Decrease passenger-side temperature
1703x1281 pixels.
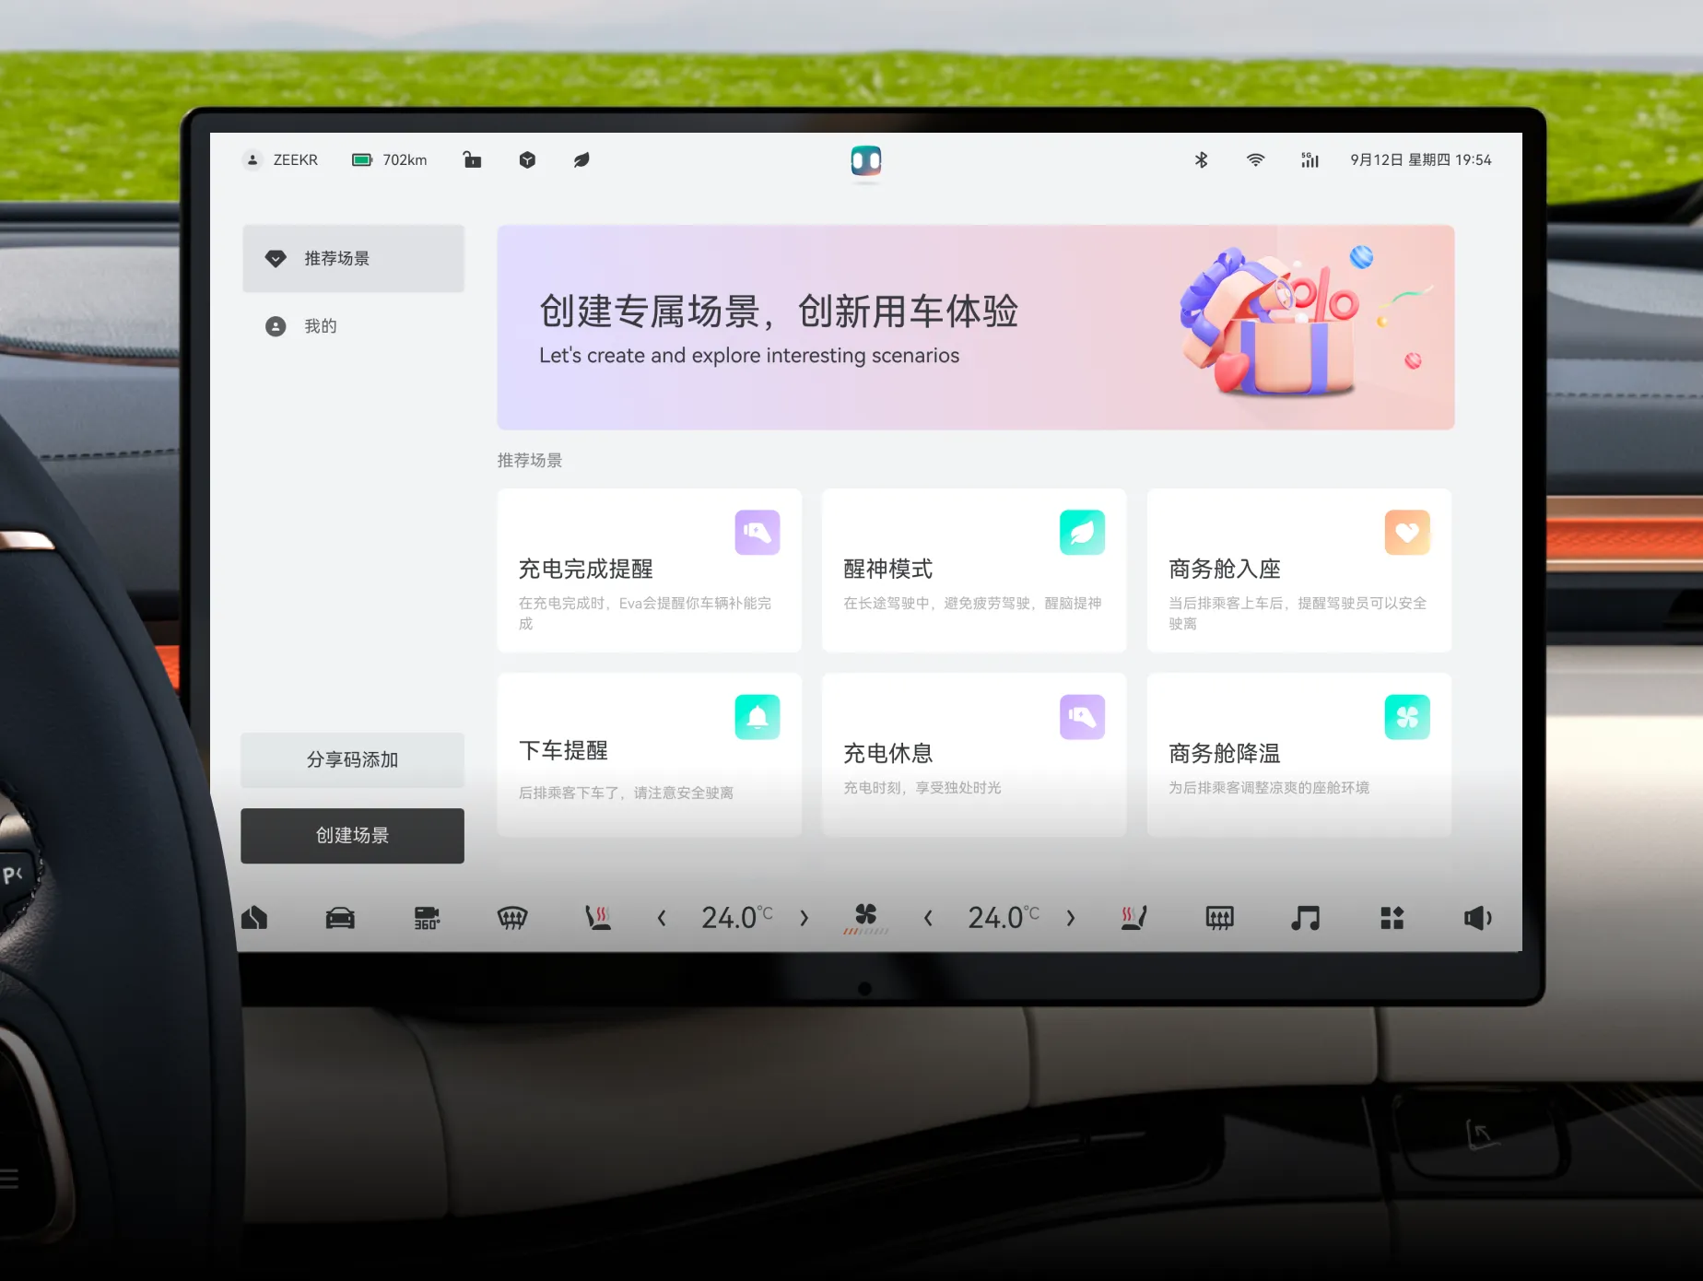point(928,918)
